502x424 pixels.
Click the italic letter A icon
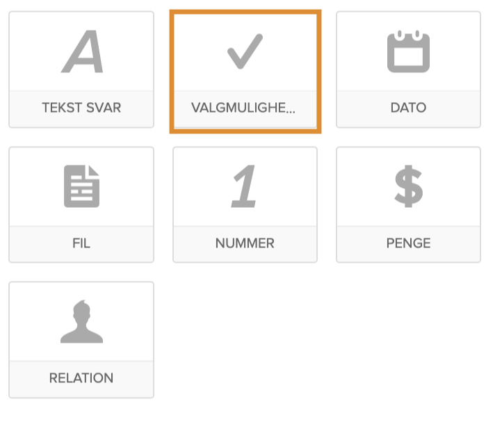[x=82, y=53]
